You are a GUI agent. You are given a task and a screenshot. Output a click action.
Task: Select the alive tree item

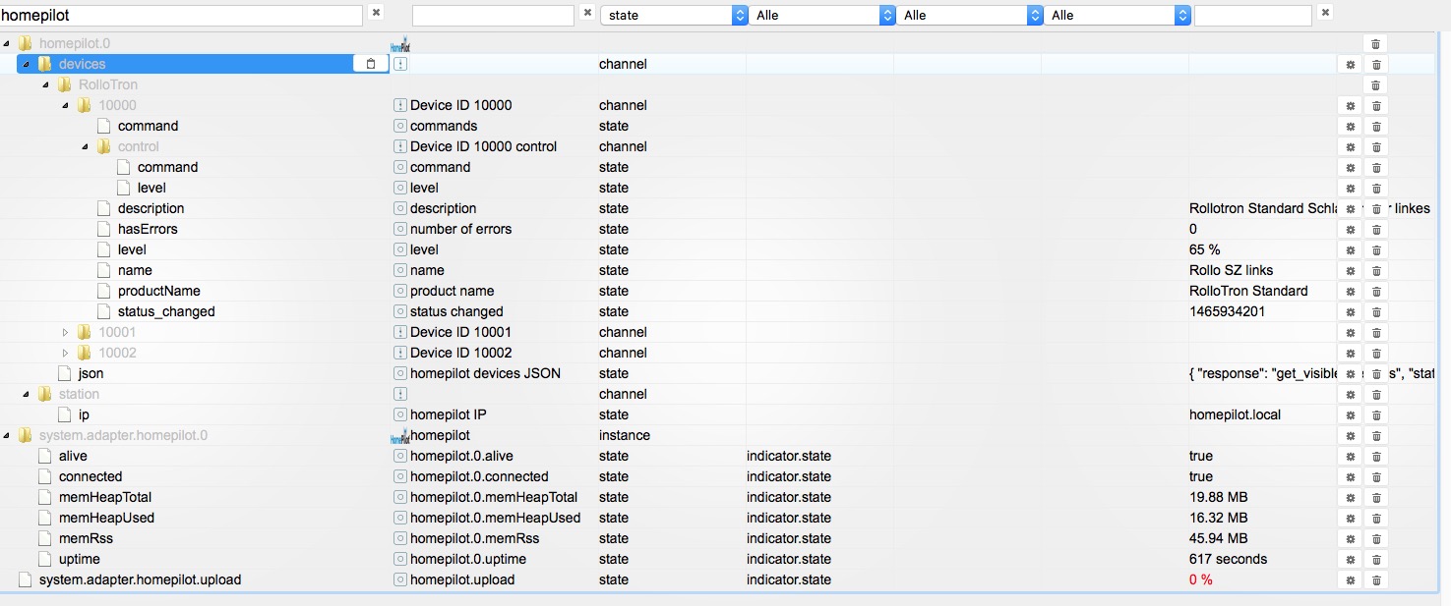click(x=73, y=456)
